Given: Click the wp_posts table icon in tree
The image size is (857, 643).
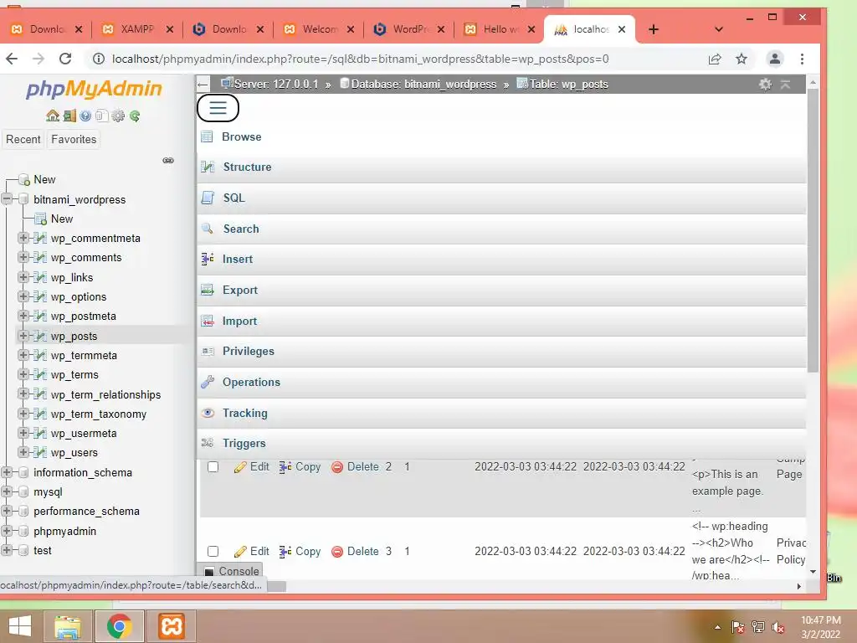Looking at the screenshot, I should tap(40, 336).
